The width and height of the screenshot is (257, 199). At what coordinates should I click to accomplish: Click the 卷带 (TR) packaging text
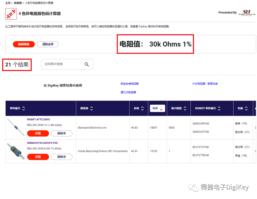click(x=241, y=124)
